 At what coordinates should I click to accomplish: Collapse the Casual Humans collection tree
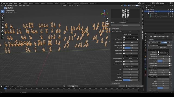[147, 13]
